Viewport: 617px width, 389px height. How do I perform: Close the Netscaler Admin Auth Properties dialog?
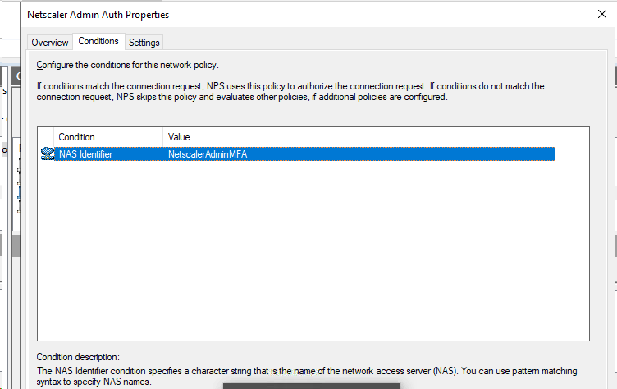click(x=601, y=14)
